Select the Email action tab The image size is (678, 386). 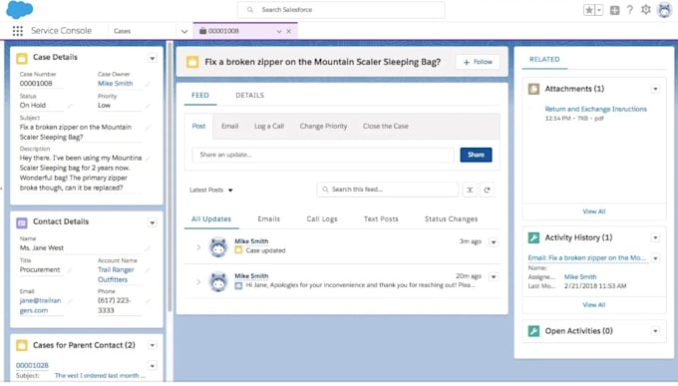(x=229, y=126)
